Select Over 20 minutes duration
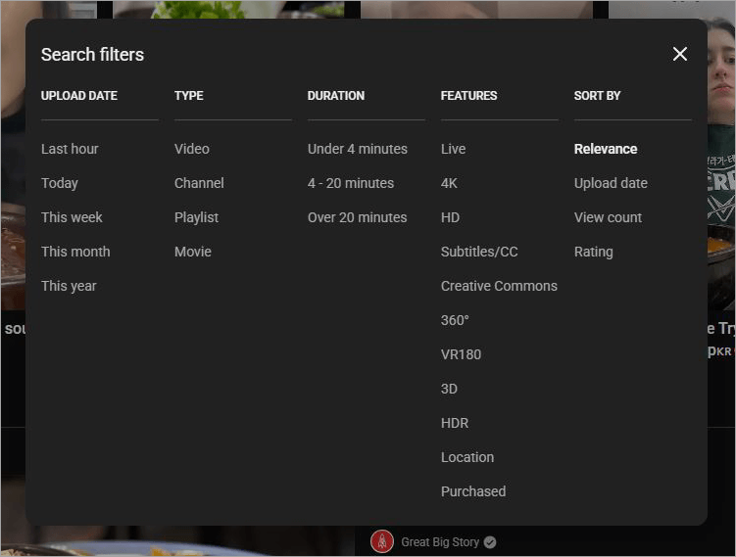736x557 pixels. pos(357,217)
